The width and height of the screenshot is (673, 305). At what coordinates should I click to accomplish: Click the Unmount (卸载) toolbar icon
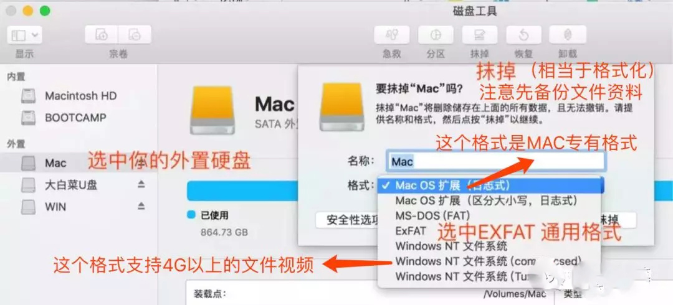568,35
